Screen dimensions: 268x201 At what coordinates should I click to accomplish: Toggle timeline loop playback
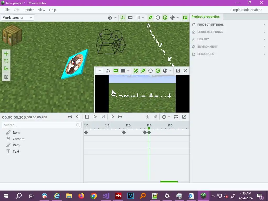click(176, 117)
